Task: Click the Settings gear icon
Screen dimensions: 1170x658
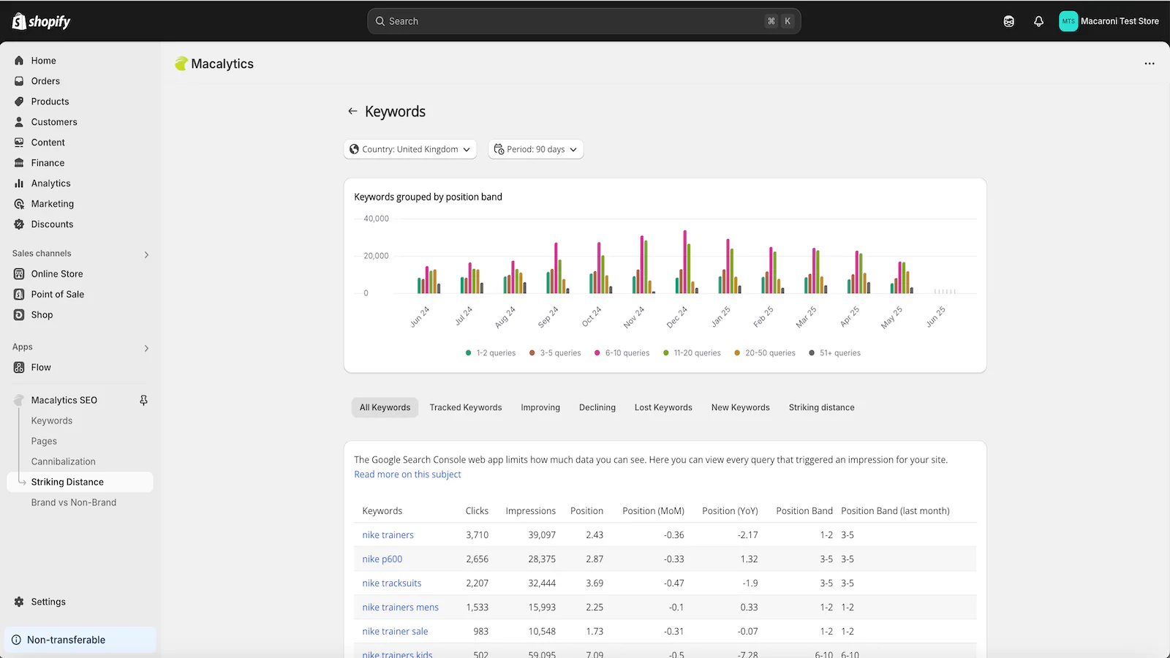Action: [19, 602]
